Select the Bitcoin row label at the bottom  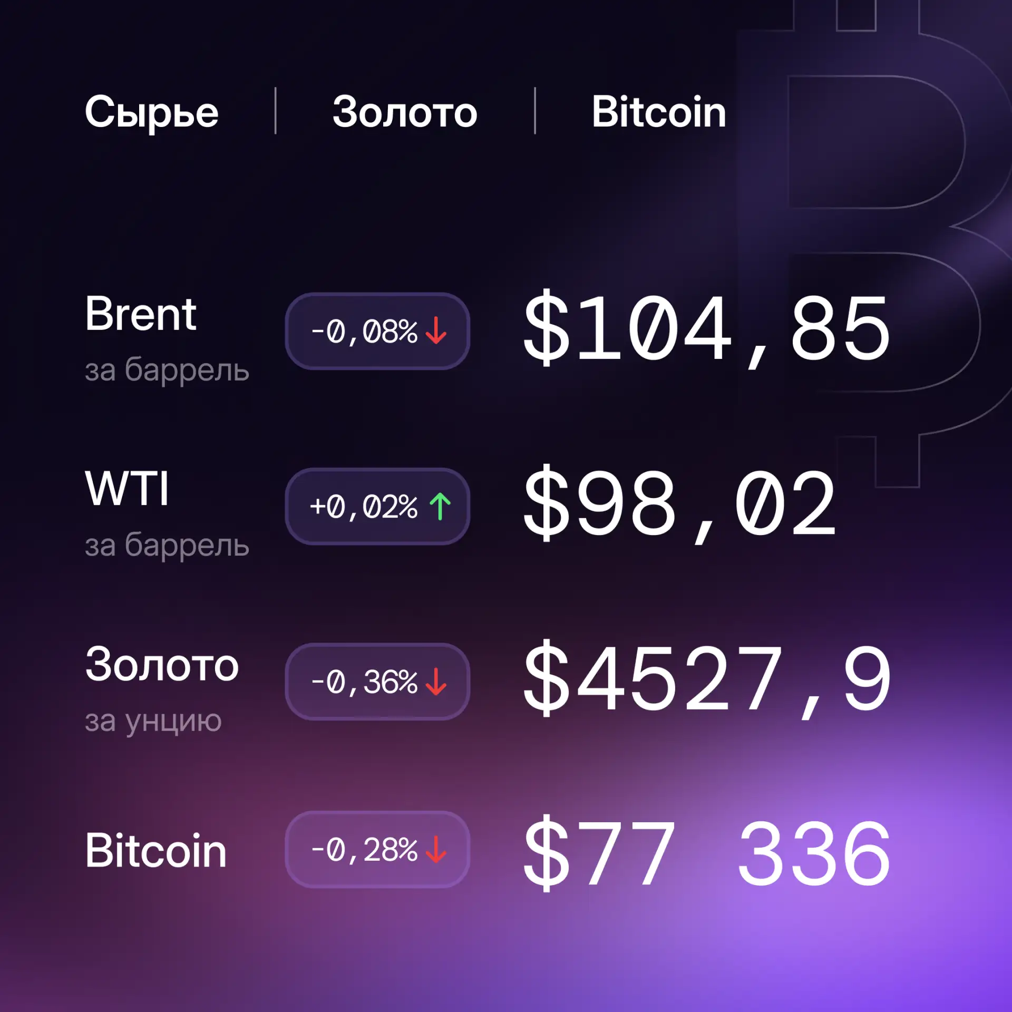(x=156, y=850)
